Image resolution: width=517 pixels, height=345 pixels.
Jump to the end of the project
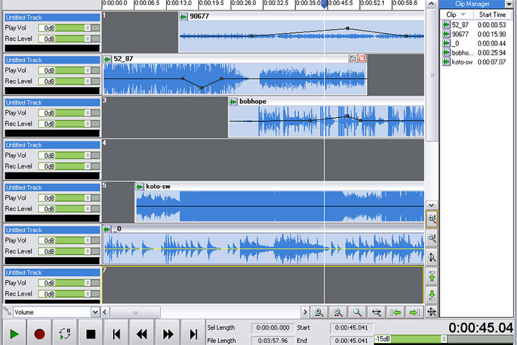pyautogui.click(x=193, y=333)
